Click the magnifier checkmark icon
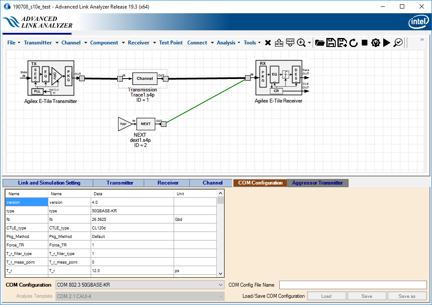 (x=398, y=43)
